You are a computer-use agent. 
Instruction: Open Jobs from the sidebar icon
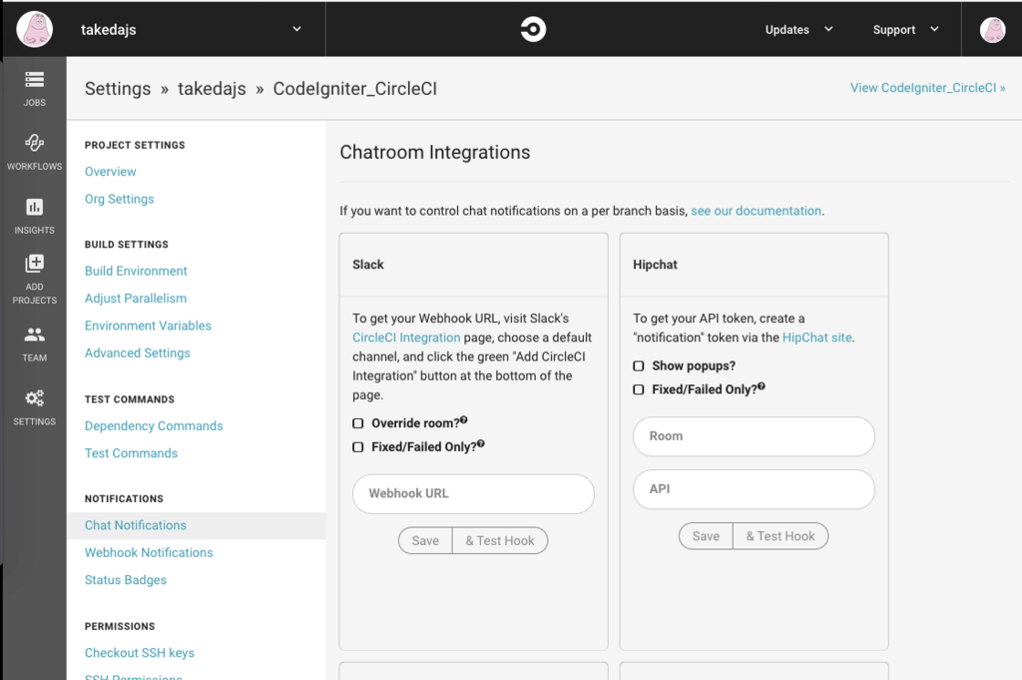(x=35, y=80)
